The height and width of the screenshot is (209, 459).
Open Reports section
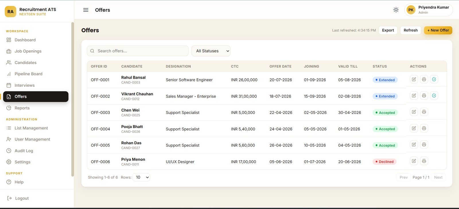click(36, 108)
